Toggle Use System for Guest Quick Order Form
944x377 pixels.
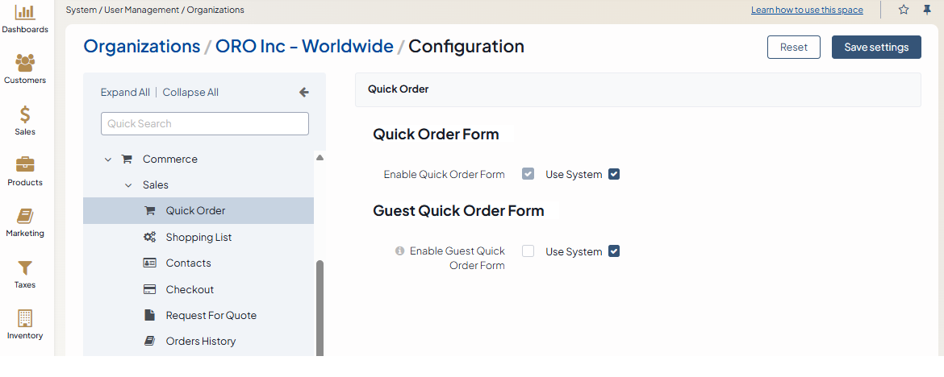point(614,251)
